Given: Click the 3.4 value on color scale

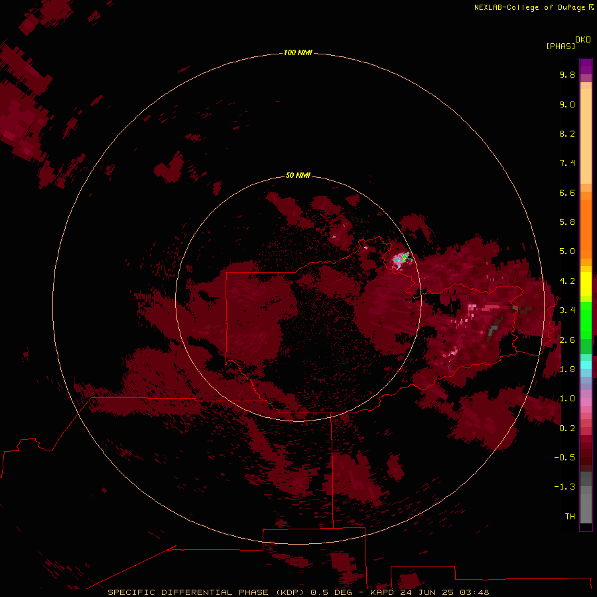Looking at the screenshot, I should pyautogui.click(x=567, y=310).
